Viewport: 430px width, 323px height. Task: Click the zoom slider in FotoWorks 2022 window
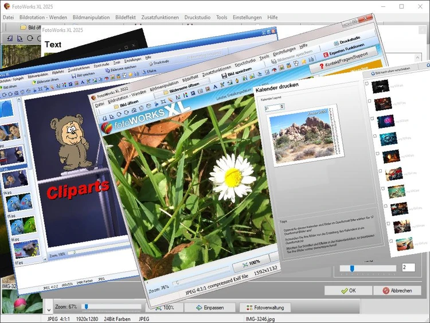tap(202, 277)
